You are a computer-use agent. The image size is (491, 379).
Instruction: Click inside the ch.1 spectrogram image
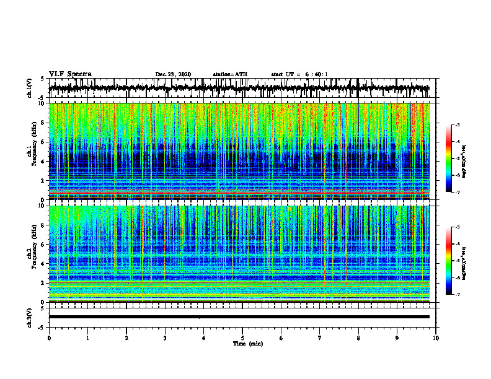(239, 152)
